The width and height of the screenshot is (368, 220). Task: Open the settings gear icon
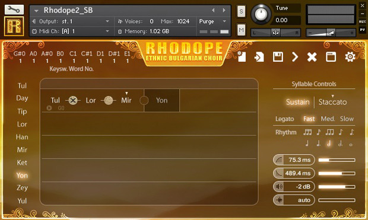tap(350, 57)
